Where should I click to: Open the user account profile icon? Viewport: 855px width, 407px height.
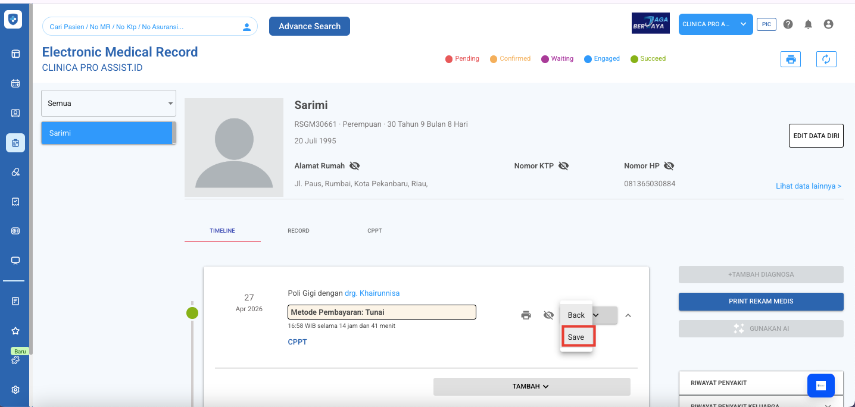click(x=828, y=24)
